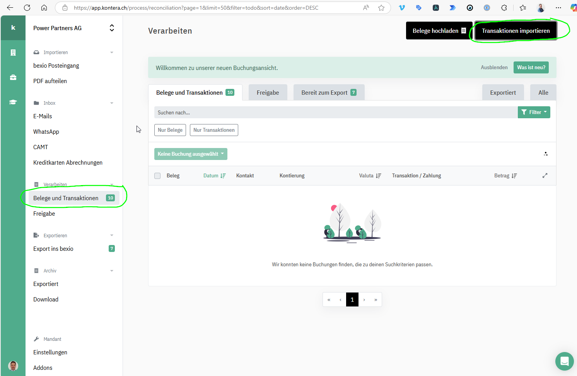Screen dimensions: 577x376
Task: Tick the select-all checkbox in table header
Action: [157, 176]
